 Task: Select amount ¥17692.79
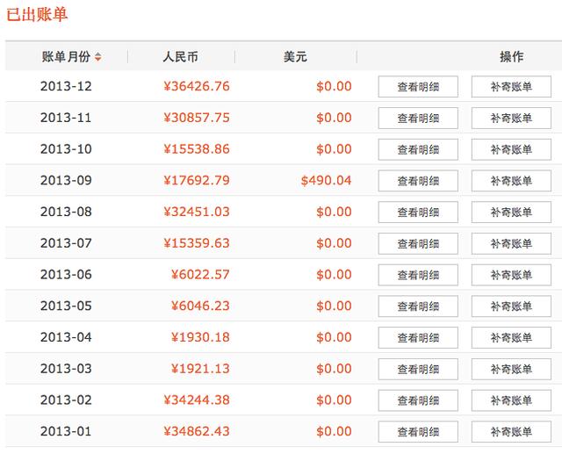(197, 181)
